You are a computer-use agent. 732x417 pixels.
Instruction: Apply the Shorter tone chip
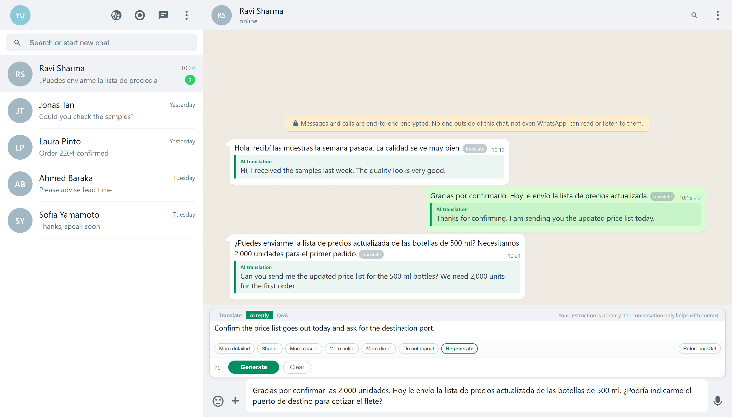point(270,349)
